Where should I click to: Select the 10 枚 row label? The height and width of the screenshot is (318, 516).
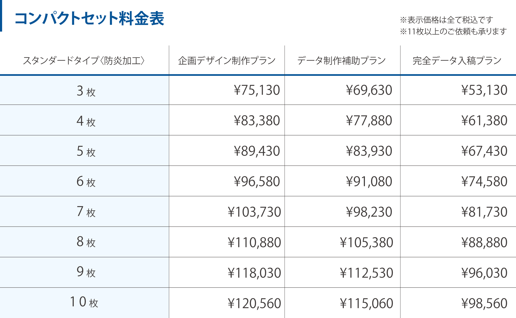click(84, 302)
